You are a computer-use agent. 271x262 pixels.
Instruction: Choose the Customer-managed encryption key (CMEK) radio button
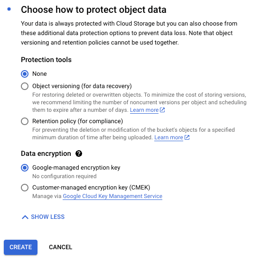tap(25, 188)
